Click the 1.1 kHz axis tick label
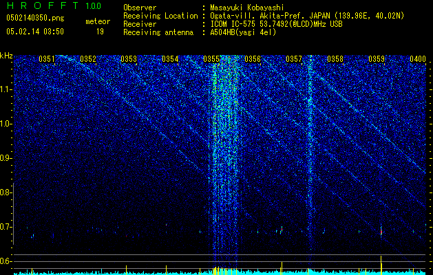The height and width of the screenshot is (275, 433). click(x=6, y=89)
